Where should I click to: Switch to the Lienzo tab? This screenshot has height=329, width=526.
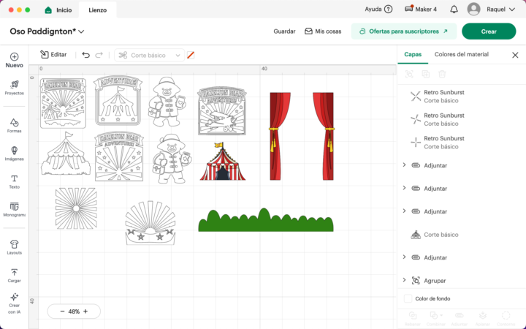click(98, 10)
